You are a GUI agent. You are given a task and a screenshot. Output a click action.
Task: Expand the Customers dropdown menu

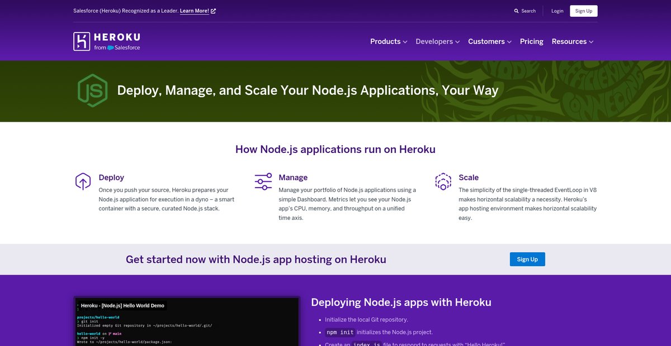tap(490, 41)
